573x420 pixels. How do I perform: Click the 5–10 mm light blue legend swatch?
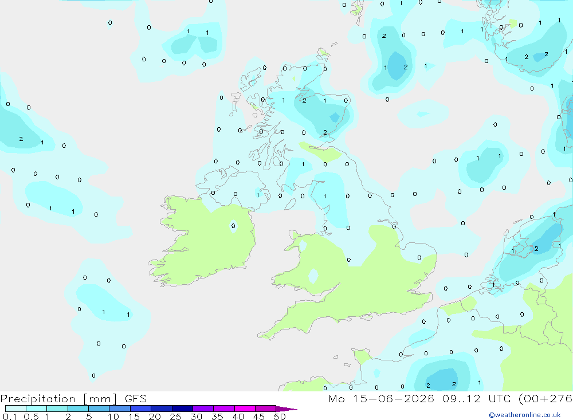99,409
